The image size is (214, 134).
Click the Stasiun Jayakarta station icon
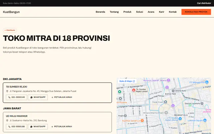202,104
